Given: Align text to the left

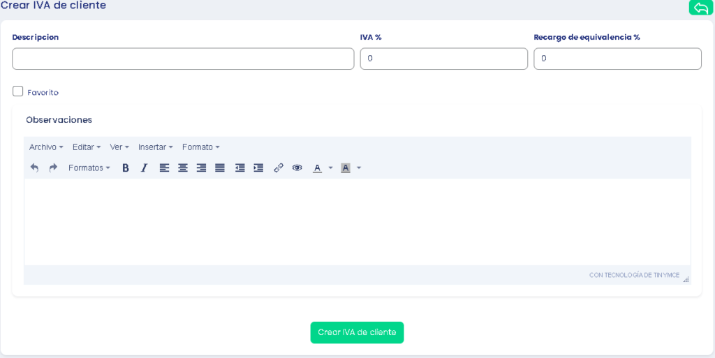Looking at the screenshot, I should 164,168.
